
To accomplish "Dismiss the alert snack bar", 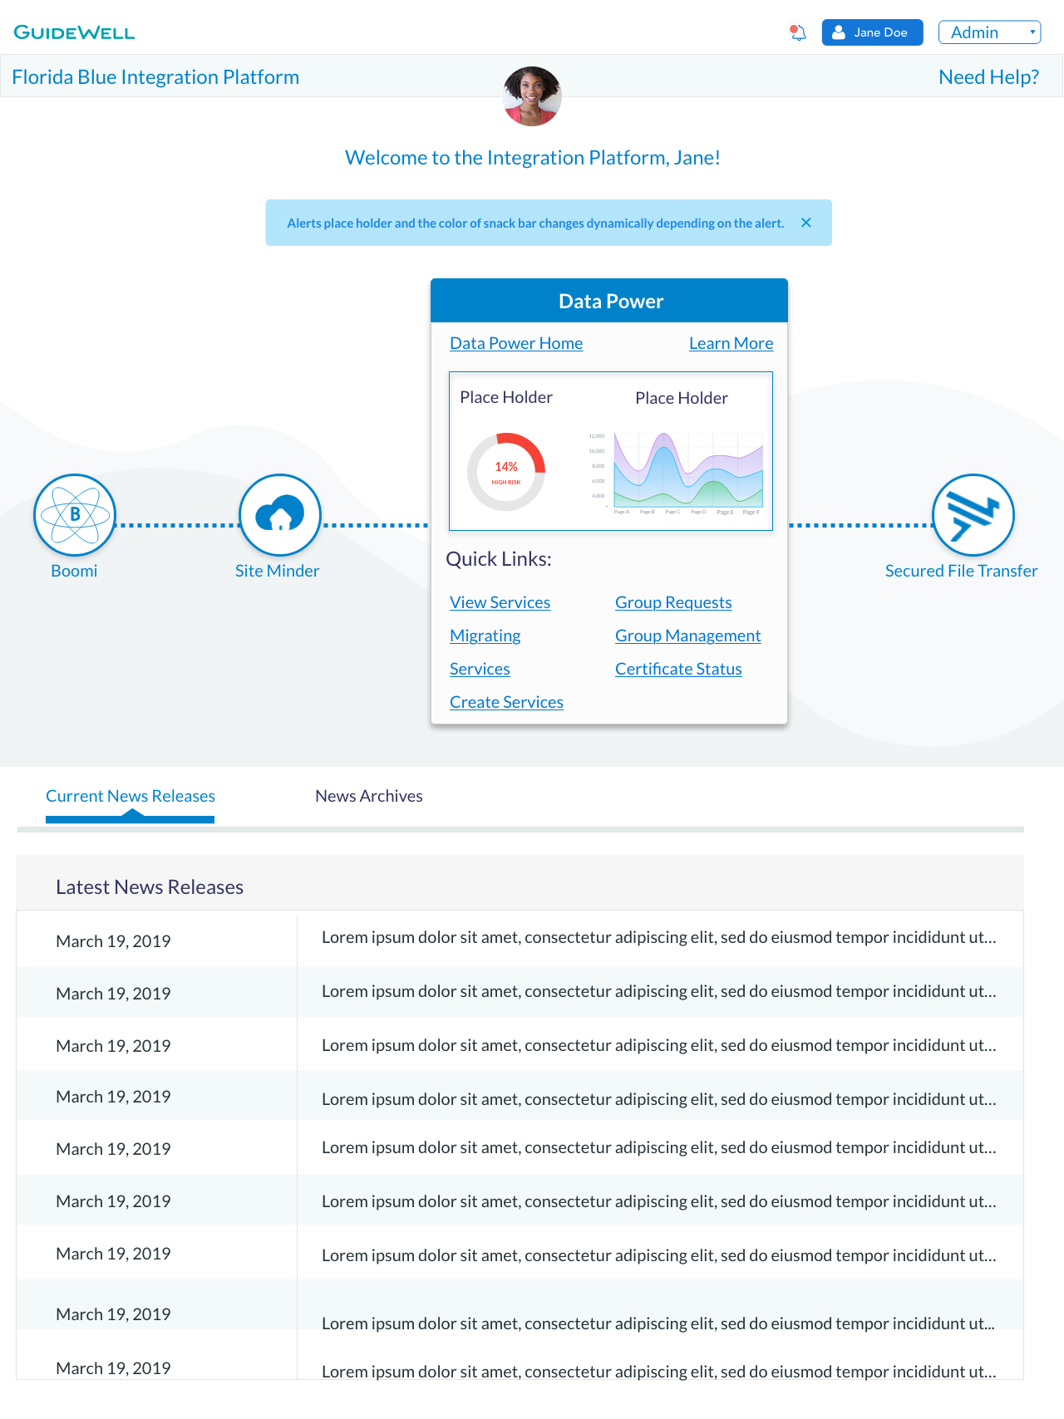I will (x=805, y=223).
